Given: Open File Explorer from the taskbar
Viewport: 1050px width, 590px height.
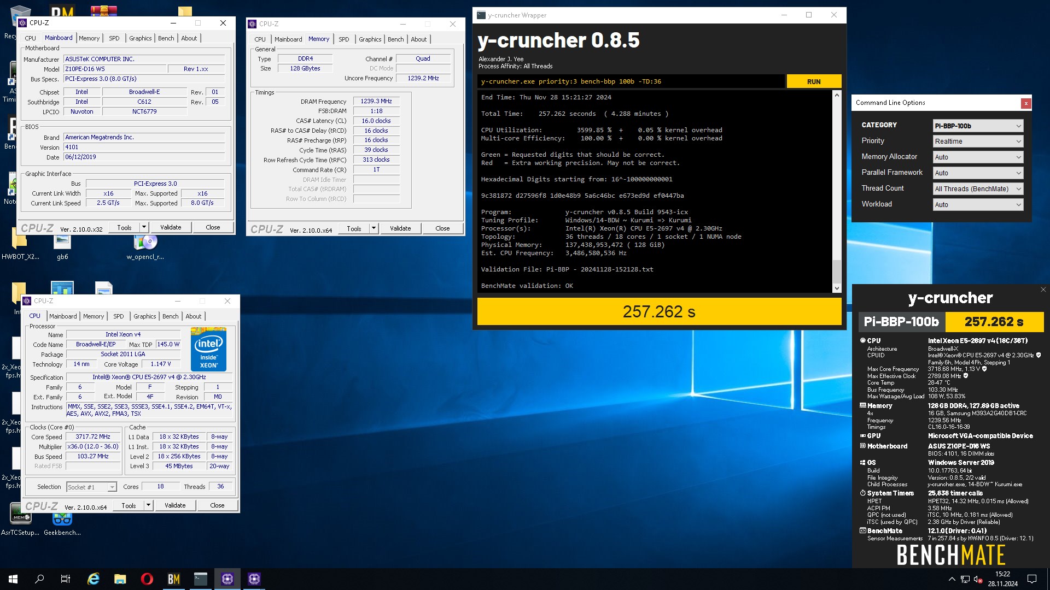Looking at the screenshot, I should click(120, 579).
